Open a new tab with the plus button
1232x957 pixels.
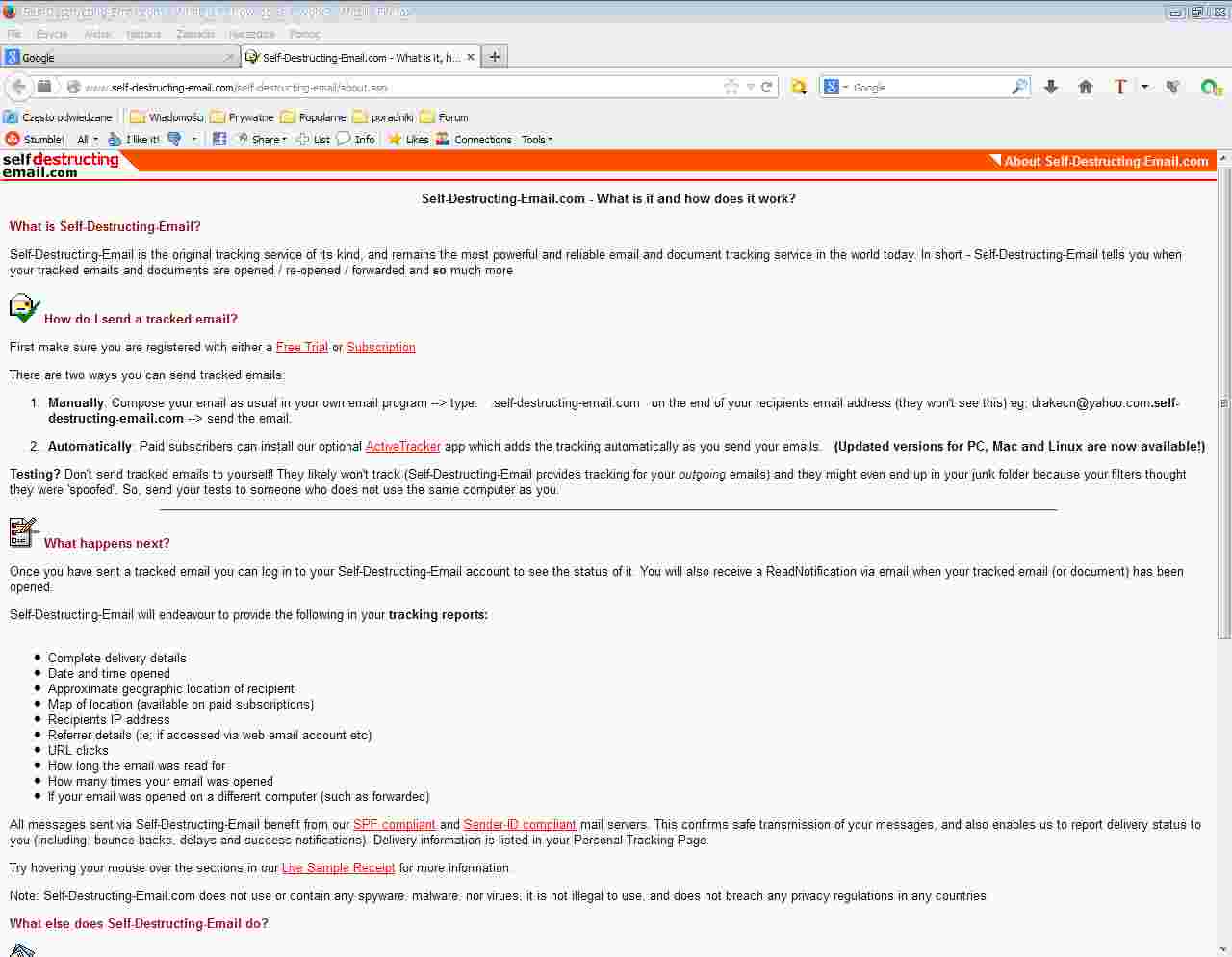494,57
